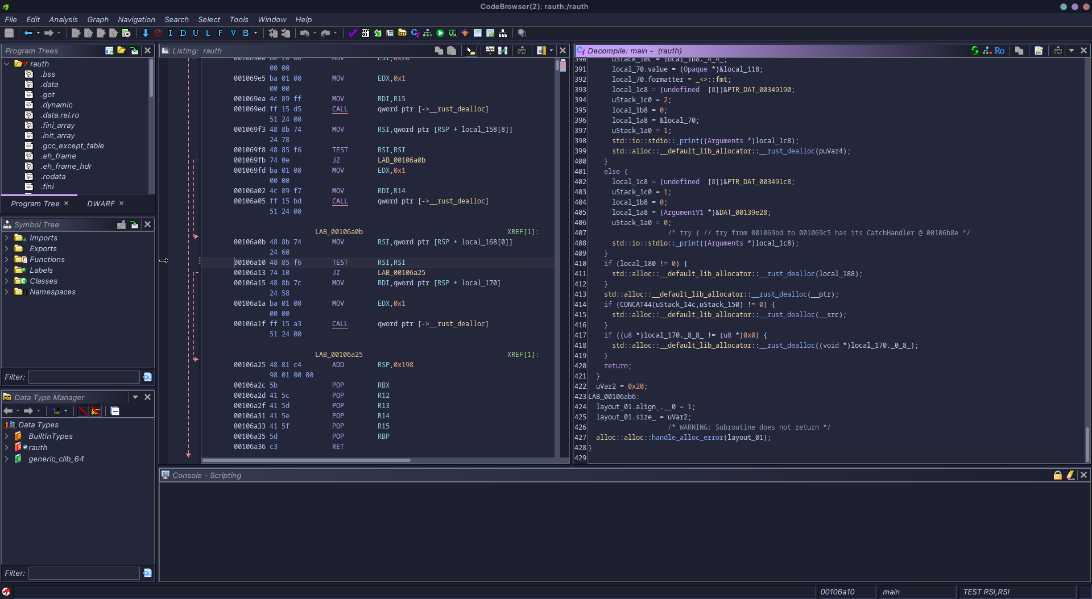Click the blue down arrow direction icon
This screenshot has height=599, width=1092.
point(145,33)
